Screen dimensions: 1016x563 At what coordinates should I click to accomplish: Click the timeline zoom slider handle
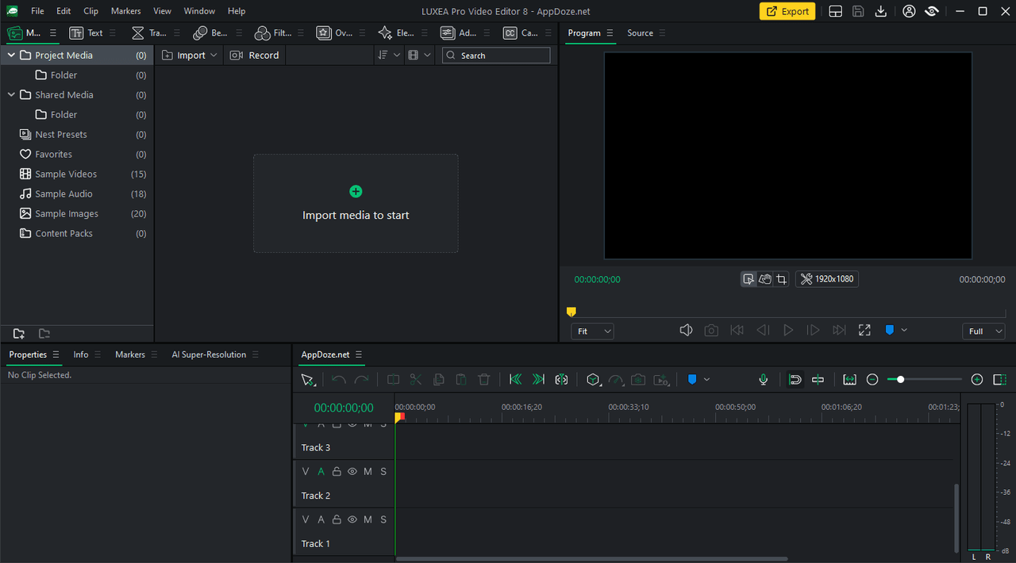pyautogui.click(x=900, y=380)
